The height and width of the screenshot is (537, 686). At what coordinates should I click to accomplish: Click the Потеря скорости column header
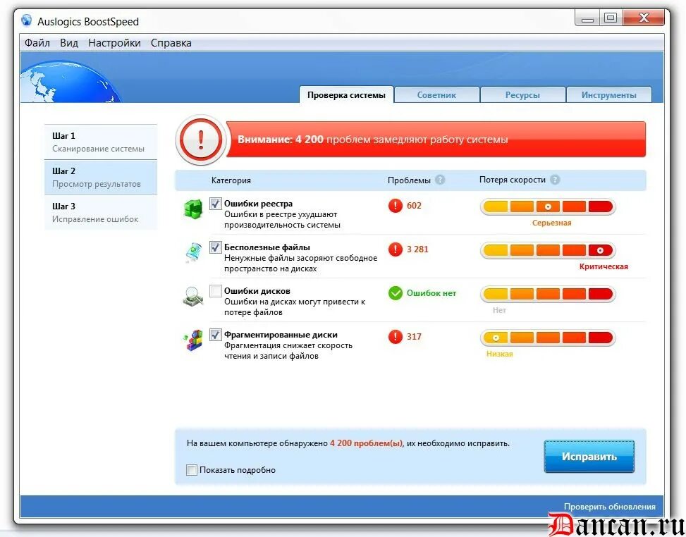513,180
